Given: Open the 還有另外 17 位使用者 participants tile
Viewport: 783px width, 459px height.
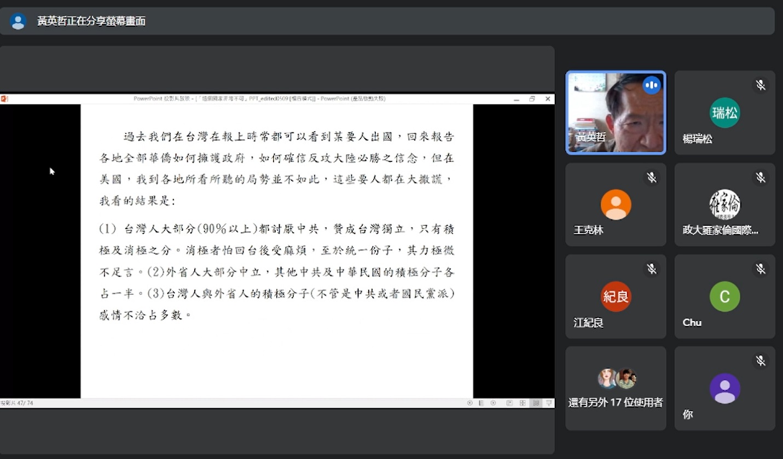Looking at the screenshot, I should coord(616,388).
